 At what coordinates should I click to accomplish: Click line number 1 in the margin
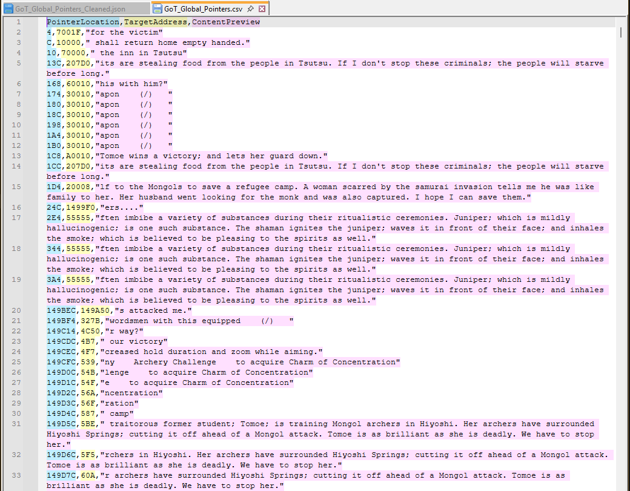(x=19, y=22)
